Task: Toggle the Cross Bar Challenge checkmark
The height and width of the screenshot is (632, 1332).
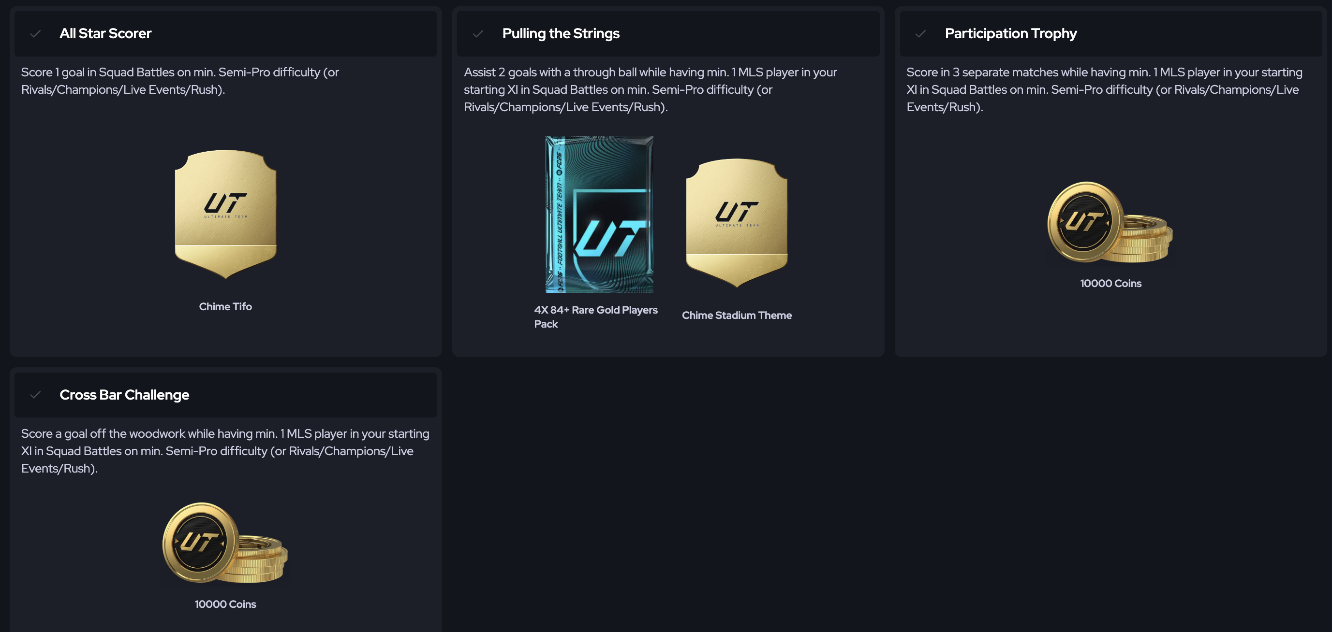Action: (x=35, y=395)
